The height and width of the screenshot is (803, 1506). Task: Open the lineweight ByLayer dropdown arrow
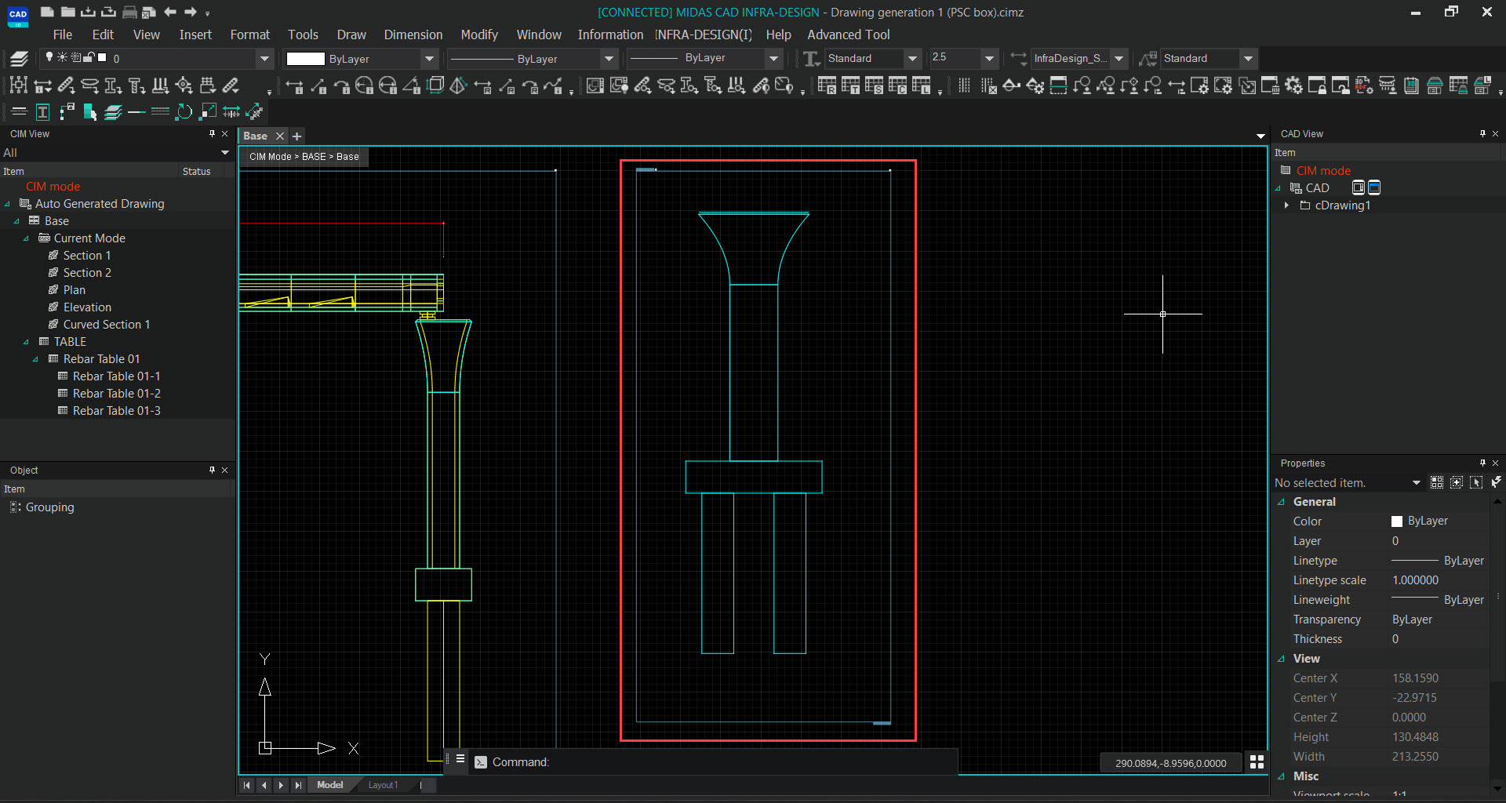[773, 58]
